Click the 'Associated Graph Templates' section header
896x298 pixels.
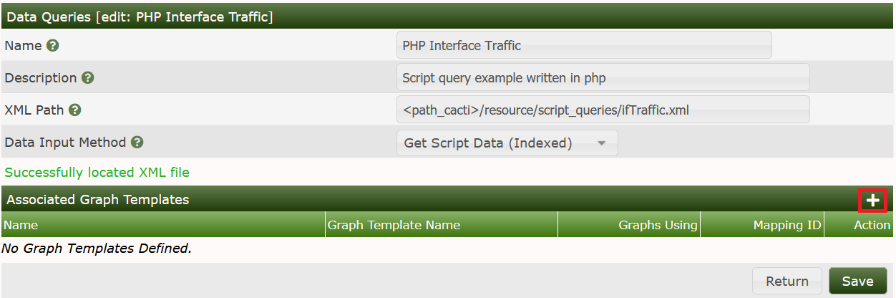tap(98, 200)
